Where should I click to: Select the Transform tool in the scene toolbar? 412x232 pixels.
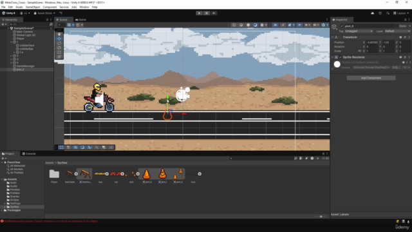pos(59,57)
